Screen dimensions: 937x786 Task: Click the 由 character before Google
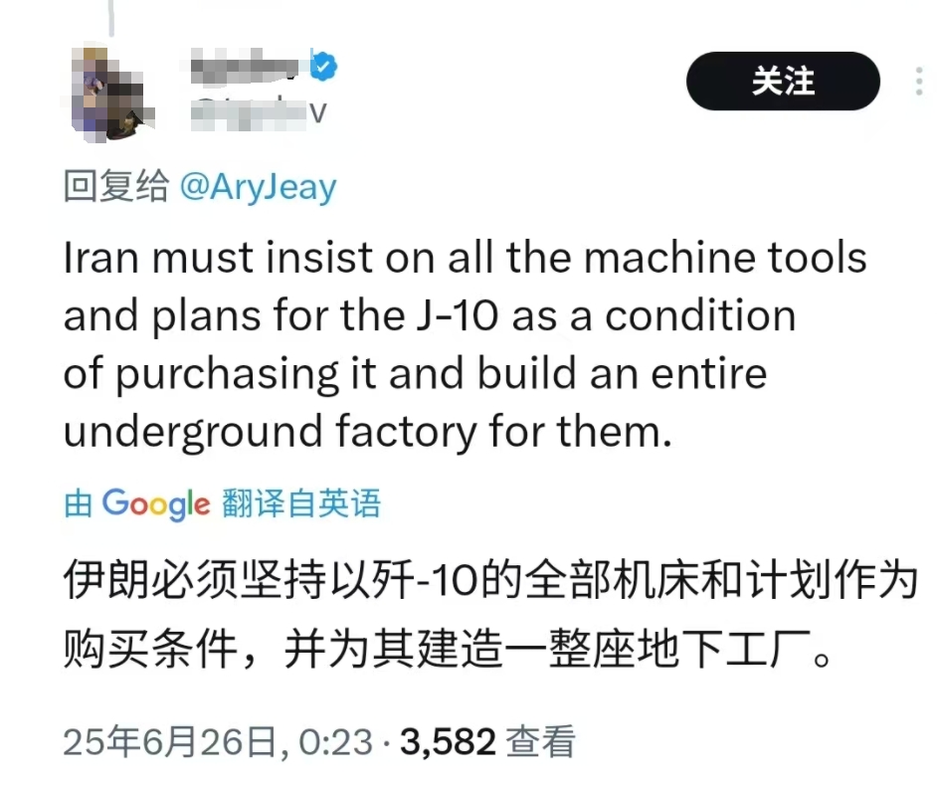point(79,503)
